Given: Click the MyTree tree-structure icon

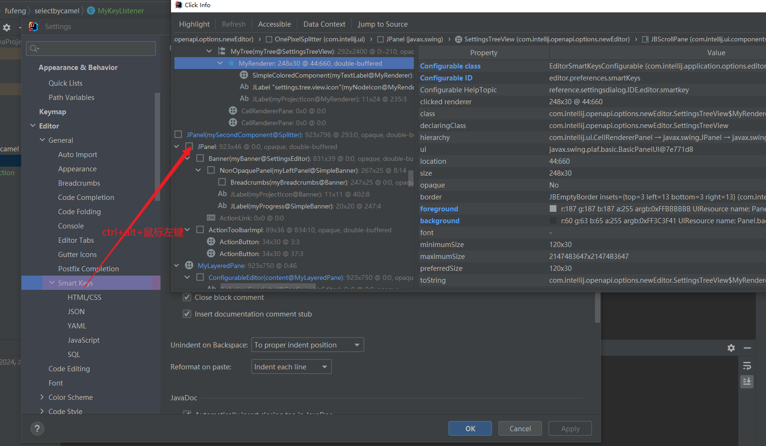Looking at the screenshot, I should pyautogui.click(x=222, y=51).
